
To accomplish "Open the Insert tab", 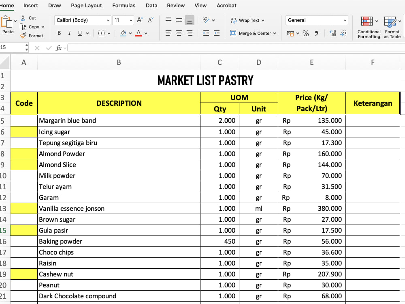I will coord(31,5).
